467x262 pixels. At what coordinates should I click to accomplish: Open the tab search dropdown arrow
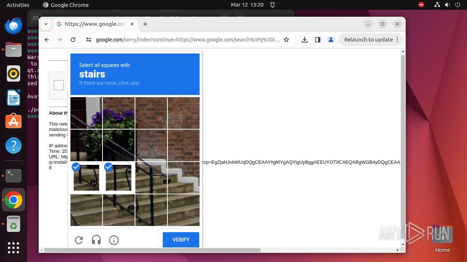pos(46,24)
